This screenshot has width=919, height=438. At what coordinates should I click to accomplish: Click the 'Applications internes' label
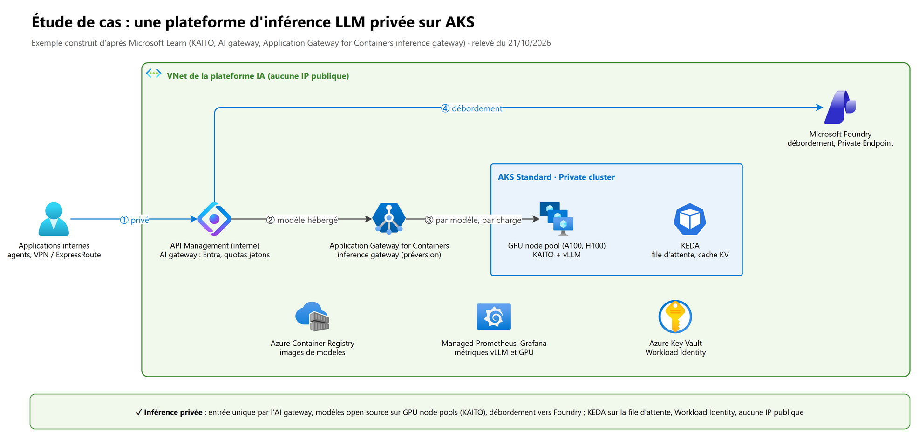54,246
